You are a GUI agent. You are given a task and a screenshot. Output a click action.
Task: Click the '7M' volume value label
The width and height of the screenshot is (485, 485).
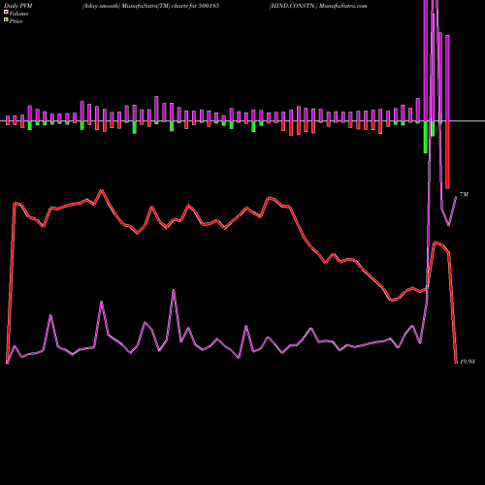click(x=464, y=195)
